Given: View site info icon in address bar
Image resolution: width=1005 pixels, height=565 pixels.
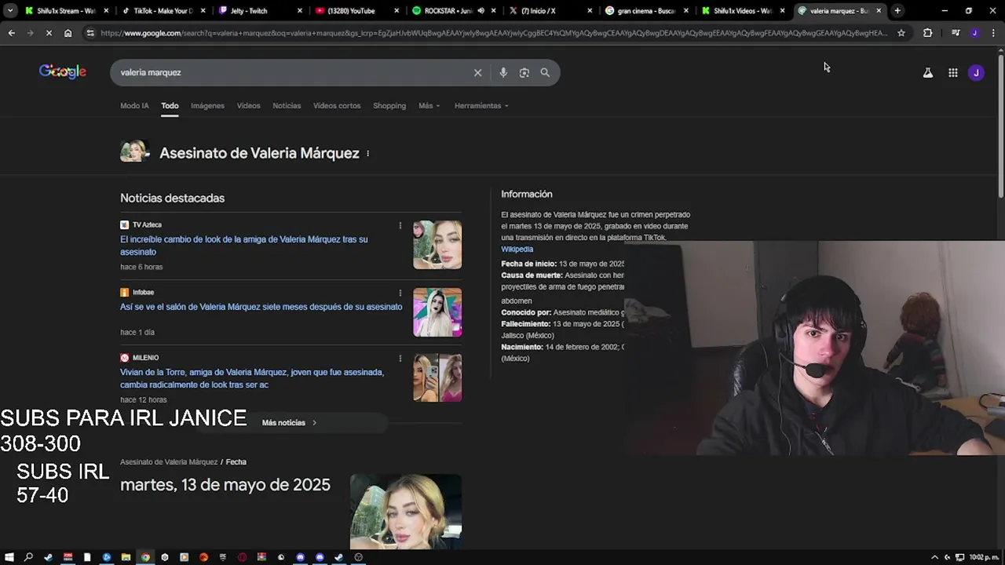Looking at the screenshot, I should point(90,33).
